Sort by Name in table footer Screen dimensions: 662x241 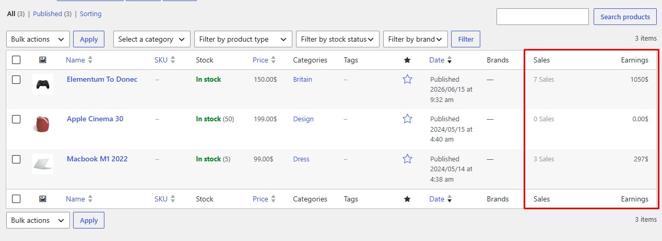tap(79, 199)
